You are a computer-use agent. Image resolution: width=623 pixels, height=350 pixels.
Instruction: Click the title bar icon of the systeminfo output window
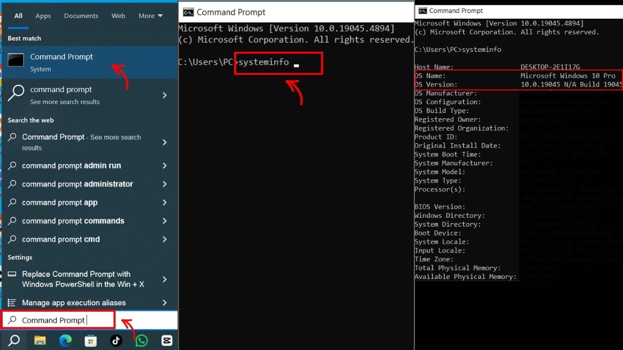point(423,10)
